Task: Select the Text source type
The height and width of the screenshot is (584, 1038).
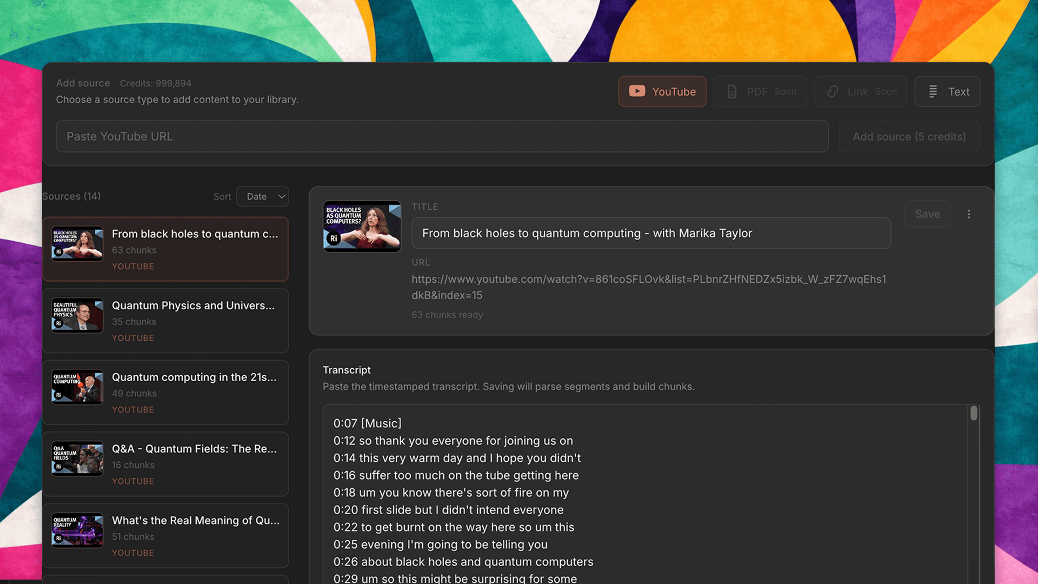Action: (x=947, y=91)
